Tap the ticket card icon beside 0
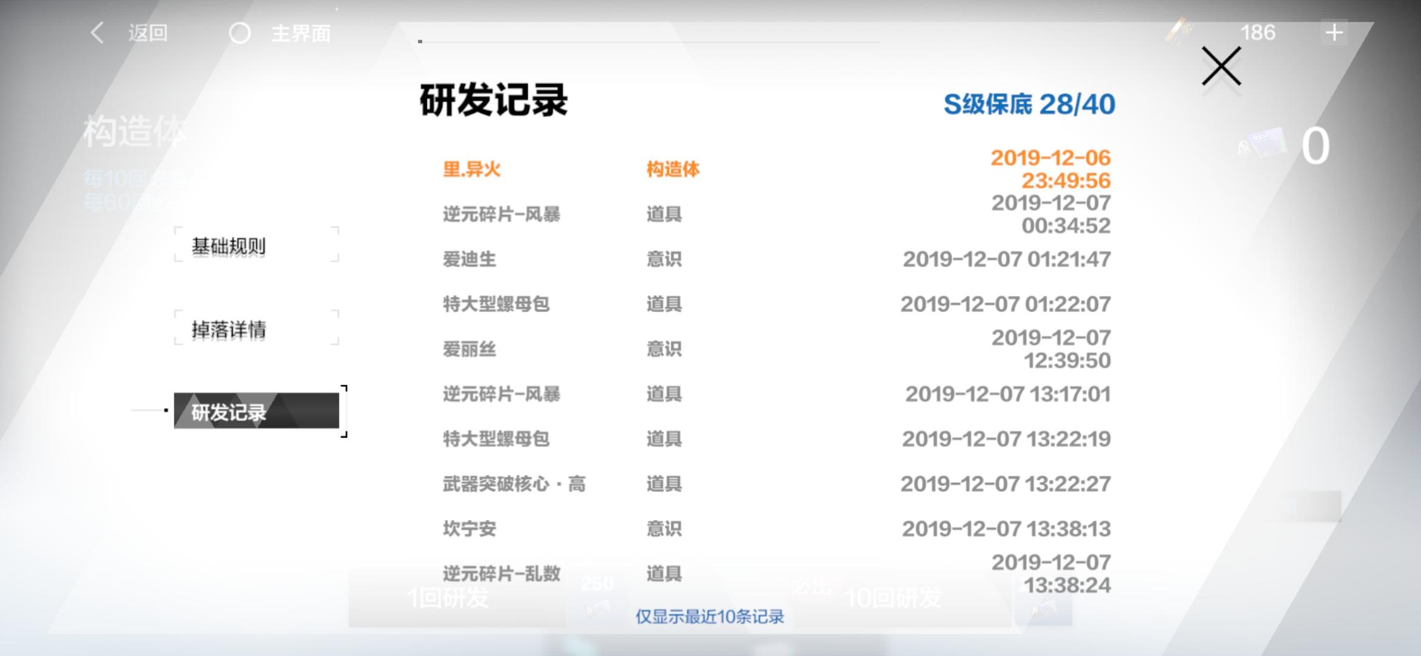The width and height of the screenshot is (1421, 656). click(1262, 143)
